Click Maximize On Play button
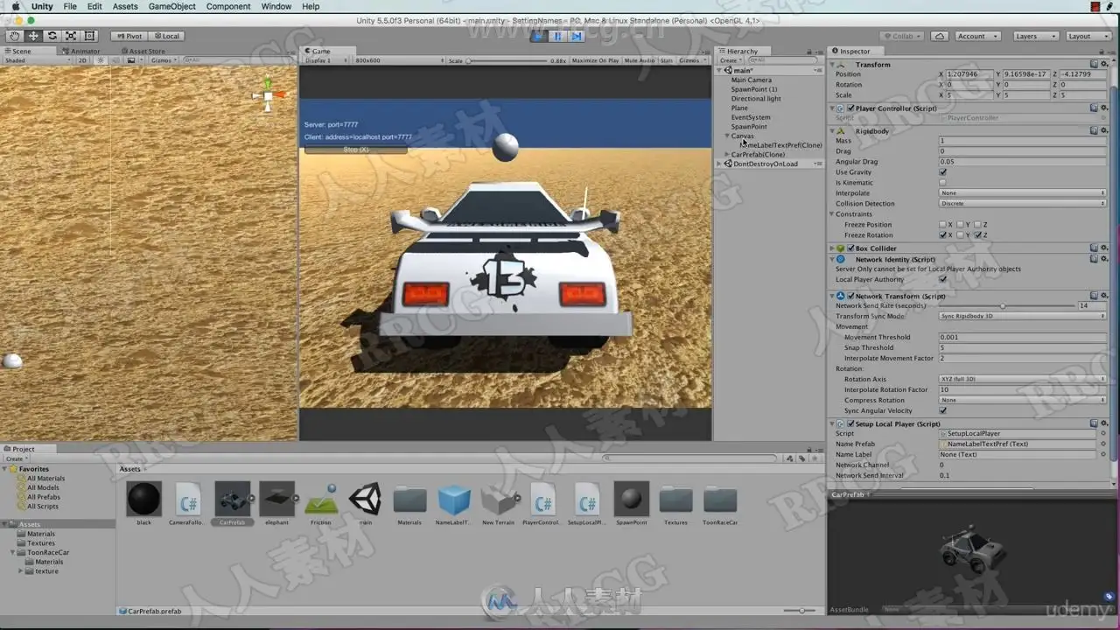The width and height of the screenshot is (1120, 630). 595,60
